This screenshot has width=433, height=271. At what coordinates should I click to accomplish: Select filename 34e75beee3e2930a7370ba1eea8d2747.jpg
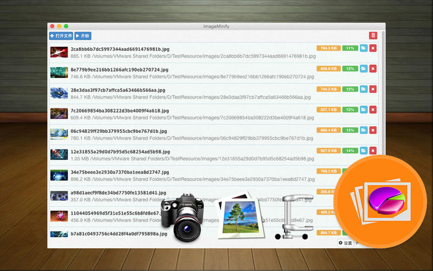(120, 172)
